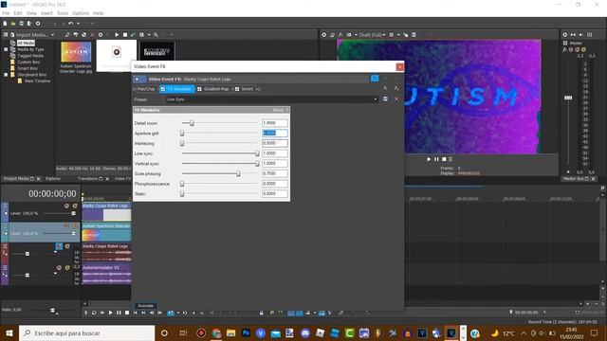Click the Pan/Crop button in FX chain
The height and width of the screenshot is (341, 607).
pos(146,89)
